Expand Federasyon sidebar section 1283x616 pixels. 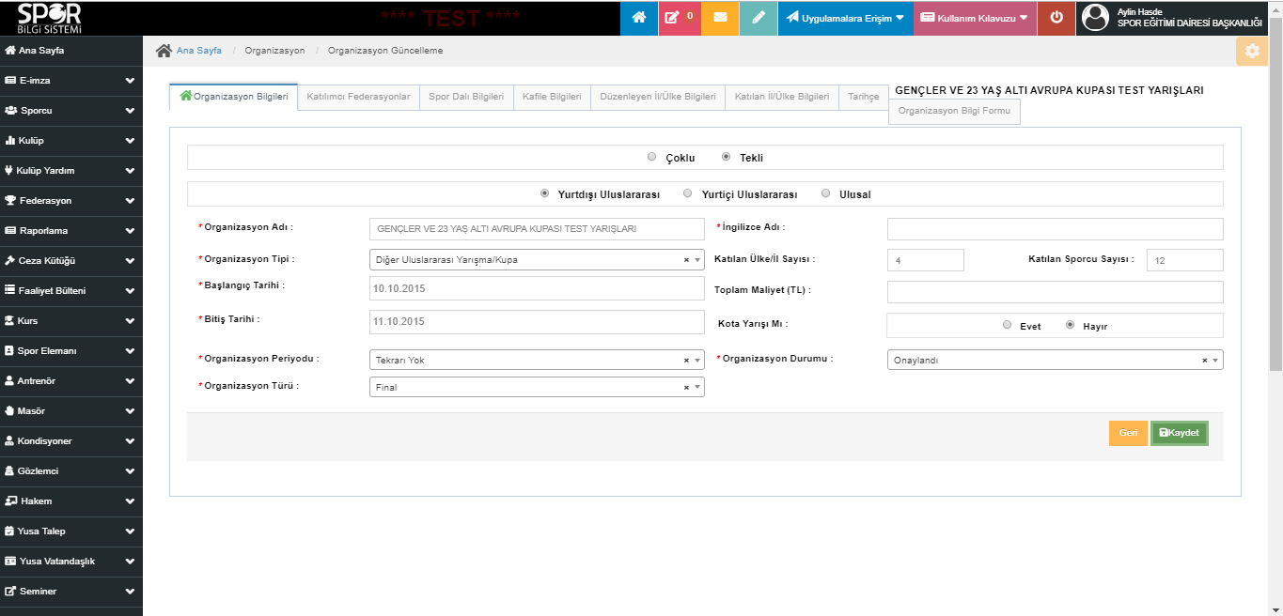71,201
